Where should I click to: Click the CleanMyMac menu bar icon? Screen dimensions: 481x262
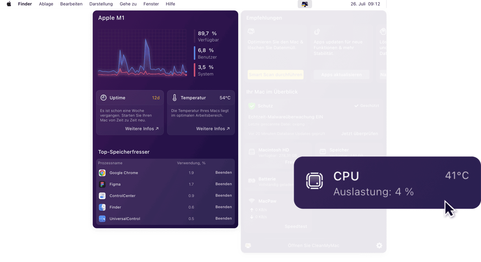click(x=305, y=4)
